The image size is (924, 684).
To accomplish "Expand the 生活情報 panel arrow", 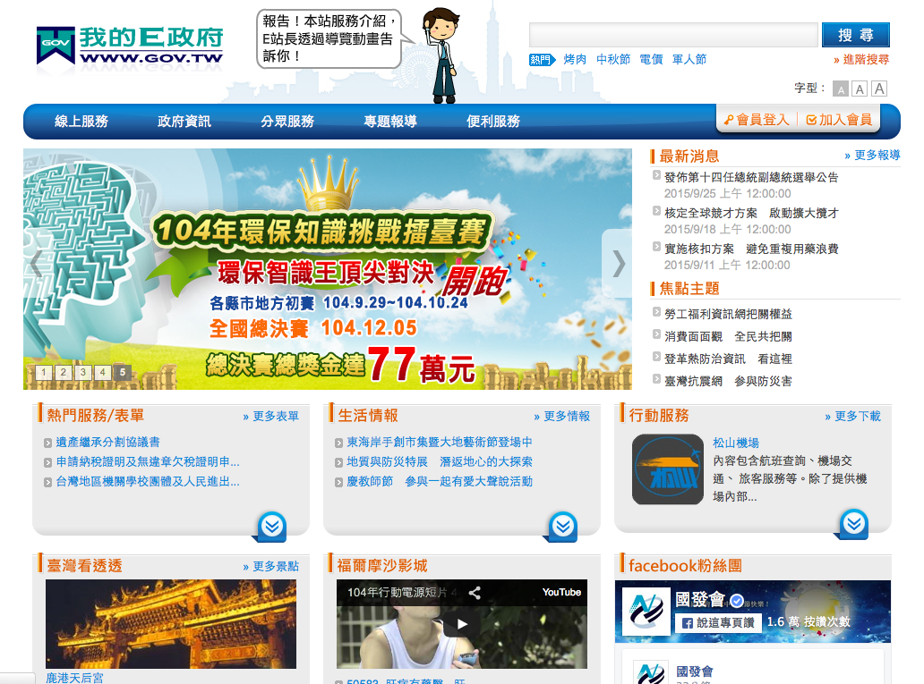I will pyautogui.click(x=563, y=526).
